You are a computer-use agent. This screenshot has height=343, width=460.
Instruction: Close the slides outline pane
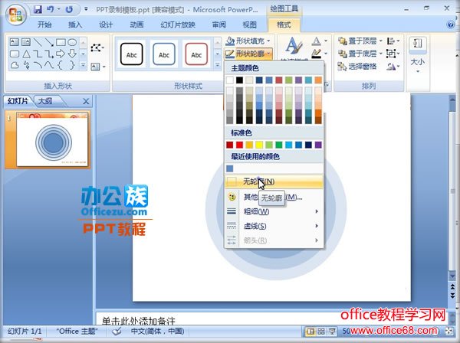(86, 101)
